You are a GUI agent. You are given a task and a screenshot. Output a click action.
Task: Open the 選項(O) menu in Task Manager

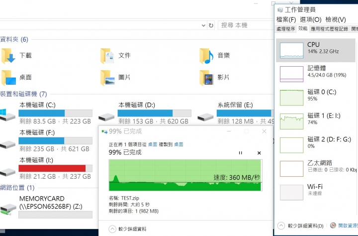coord(310,20)
